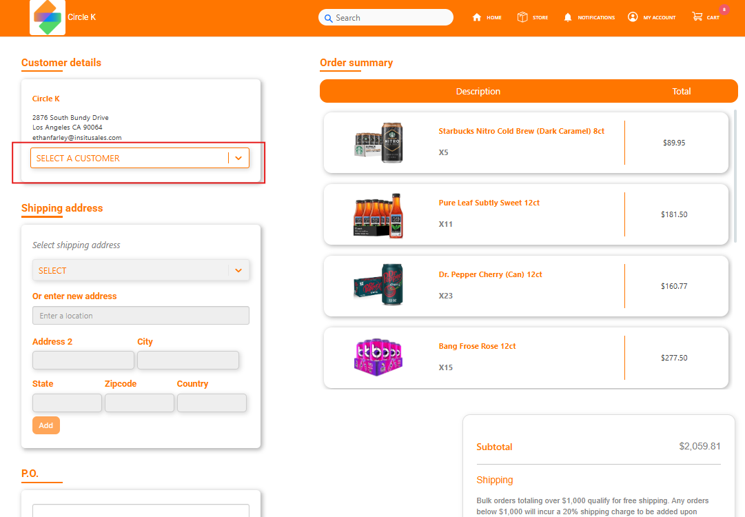Click the Dr. Pepper Cherry thumbnail
The height and width of the screenshot is (517, 745).
[378, 285]
